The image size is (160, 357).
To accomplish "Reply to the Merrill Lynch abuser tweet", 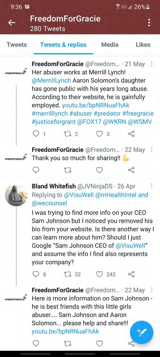I will pos(36,134).
